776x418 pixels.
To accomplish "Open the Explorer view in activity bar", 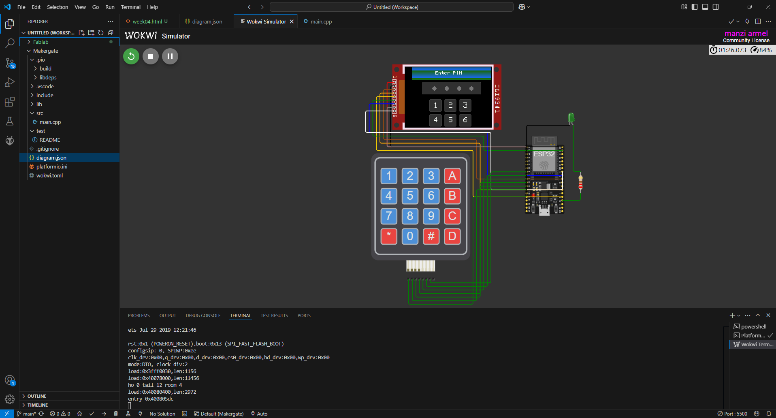I will pyautogui.click(x=10, y=24).
